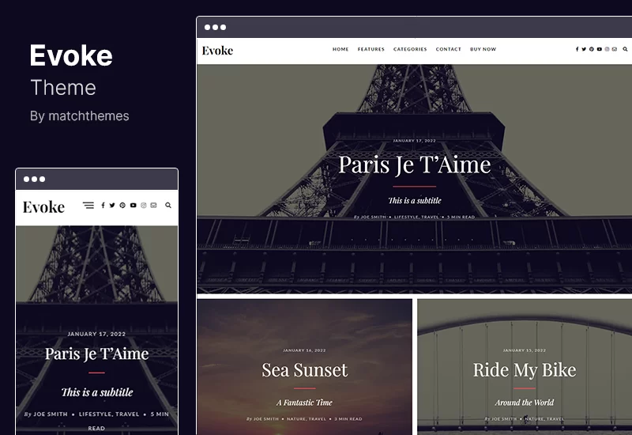Click 'A Fantastic Time' subtitle

coord(304,403)
